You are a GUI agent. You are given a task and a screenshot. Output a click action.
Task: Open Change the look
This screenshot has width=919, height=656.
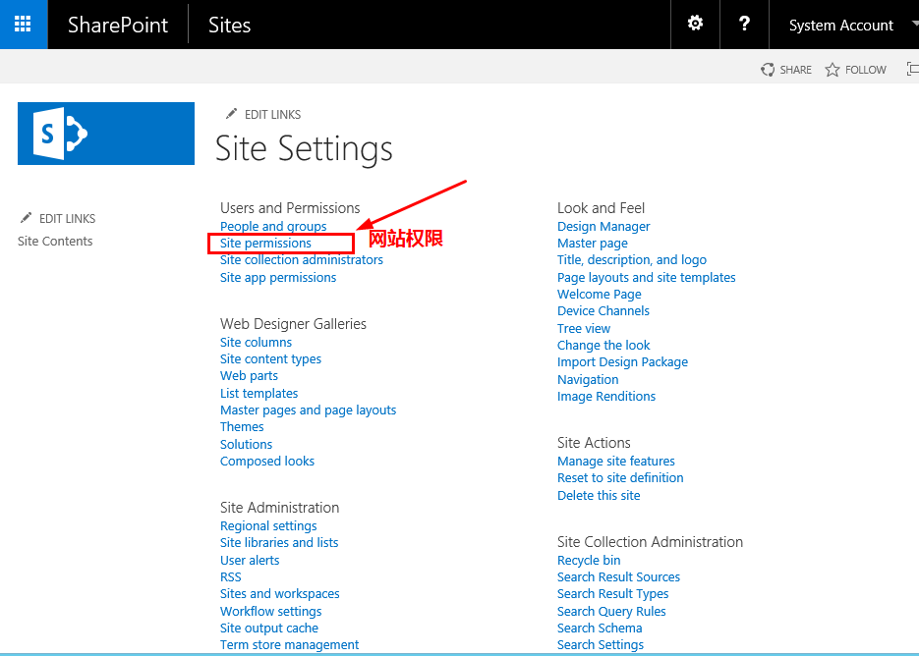click(603, 345)
